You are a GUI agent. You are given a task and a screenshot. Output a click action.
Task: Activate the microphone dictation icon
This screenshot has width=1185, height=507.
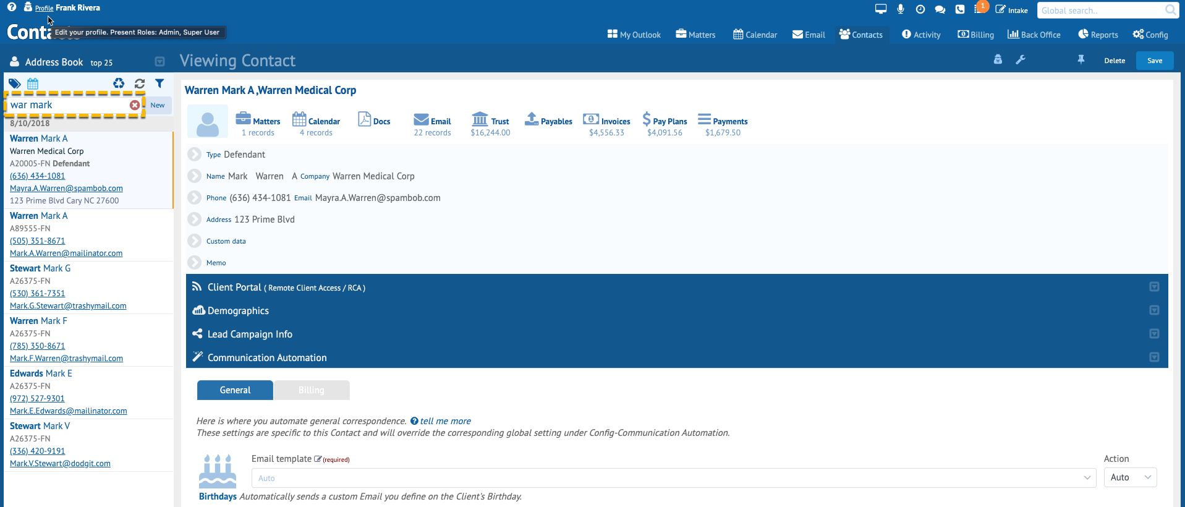(x=901, y=9)
